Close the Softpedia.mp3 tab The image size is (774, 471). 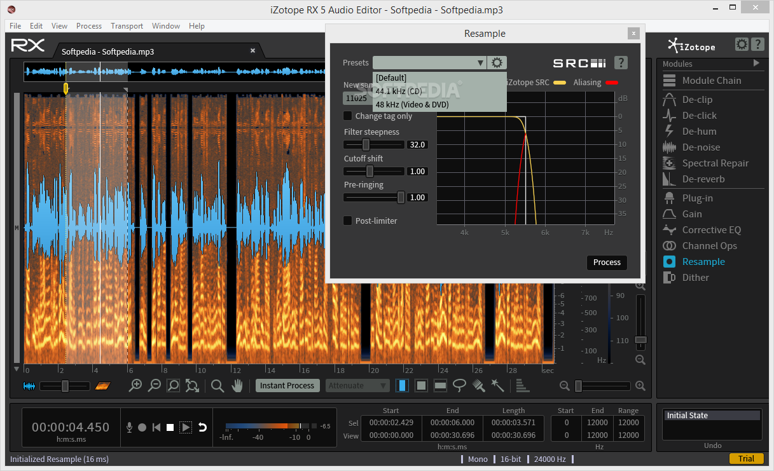click(252, 51)
